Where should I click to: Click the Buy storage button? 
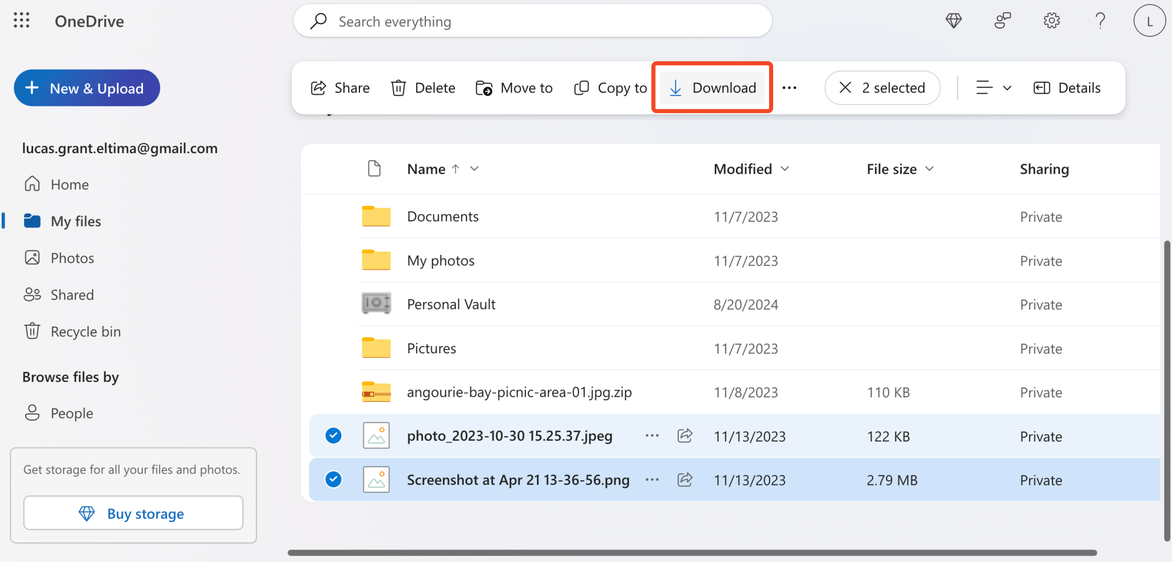(x=133, y=513)
